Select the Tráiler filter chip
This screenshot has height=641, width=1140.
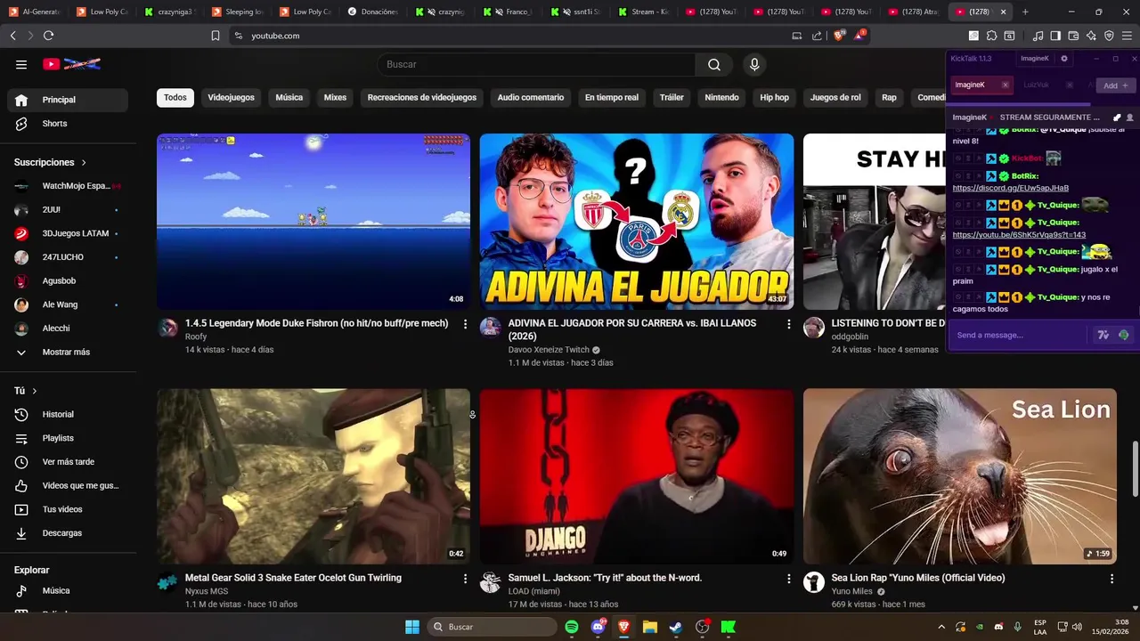(x=672, y=97)
